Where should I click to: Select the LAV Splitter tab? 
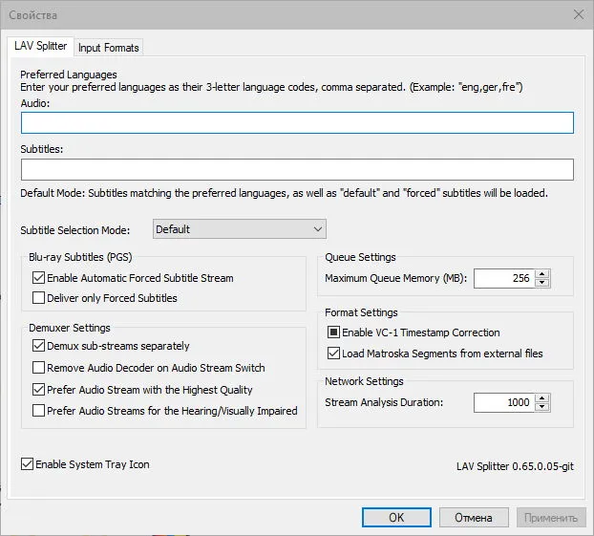click(x=40, y=46)
